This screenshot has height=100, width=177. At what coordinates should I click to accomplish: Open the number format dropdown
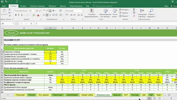pos(82,11)
